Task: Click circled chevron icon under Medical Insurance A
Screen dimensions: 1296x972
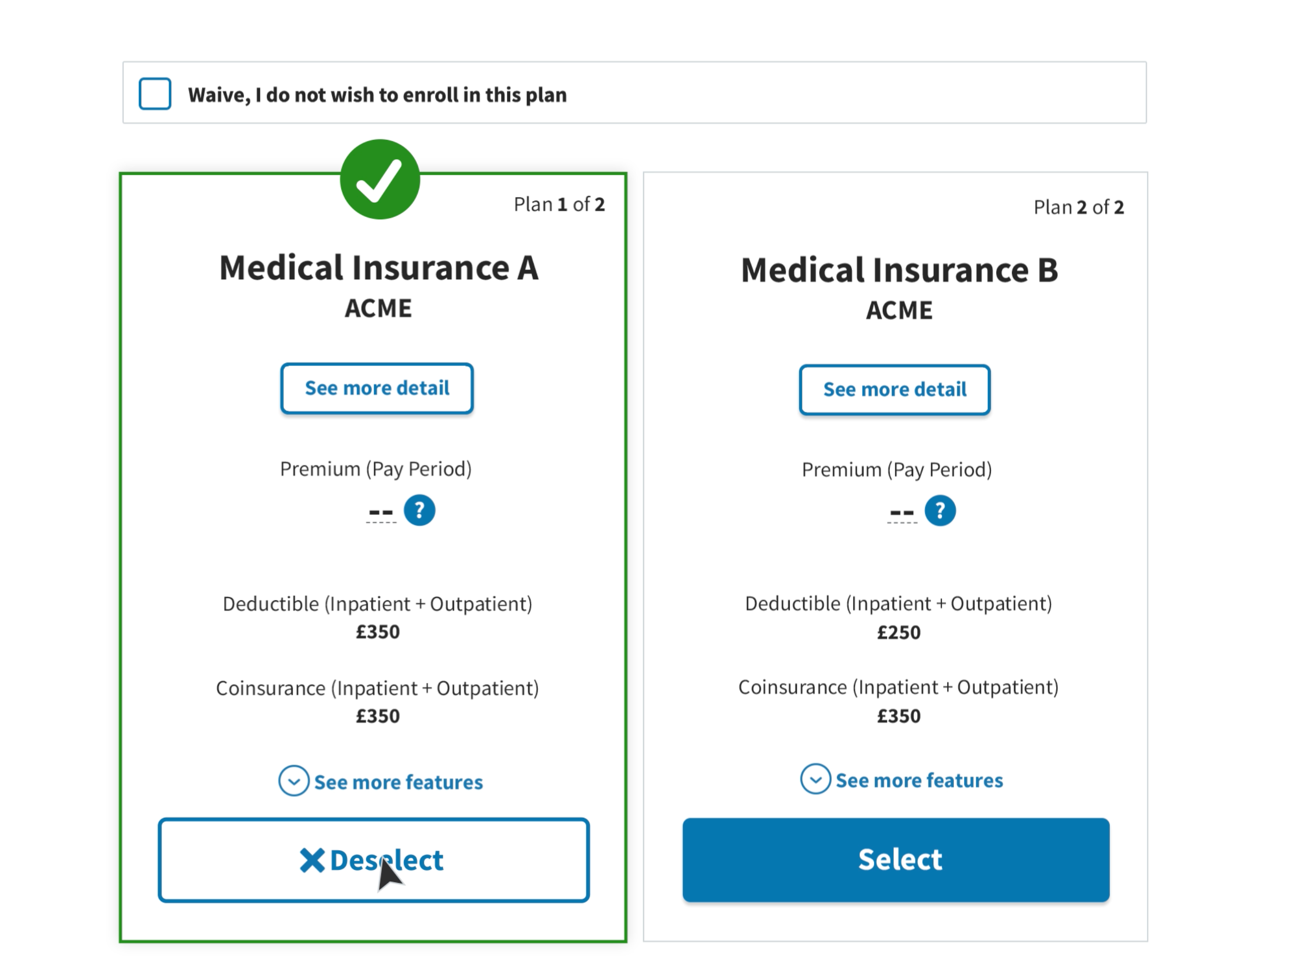Action: point(294,781)
